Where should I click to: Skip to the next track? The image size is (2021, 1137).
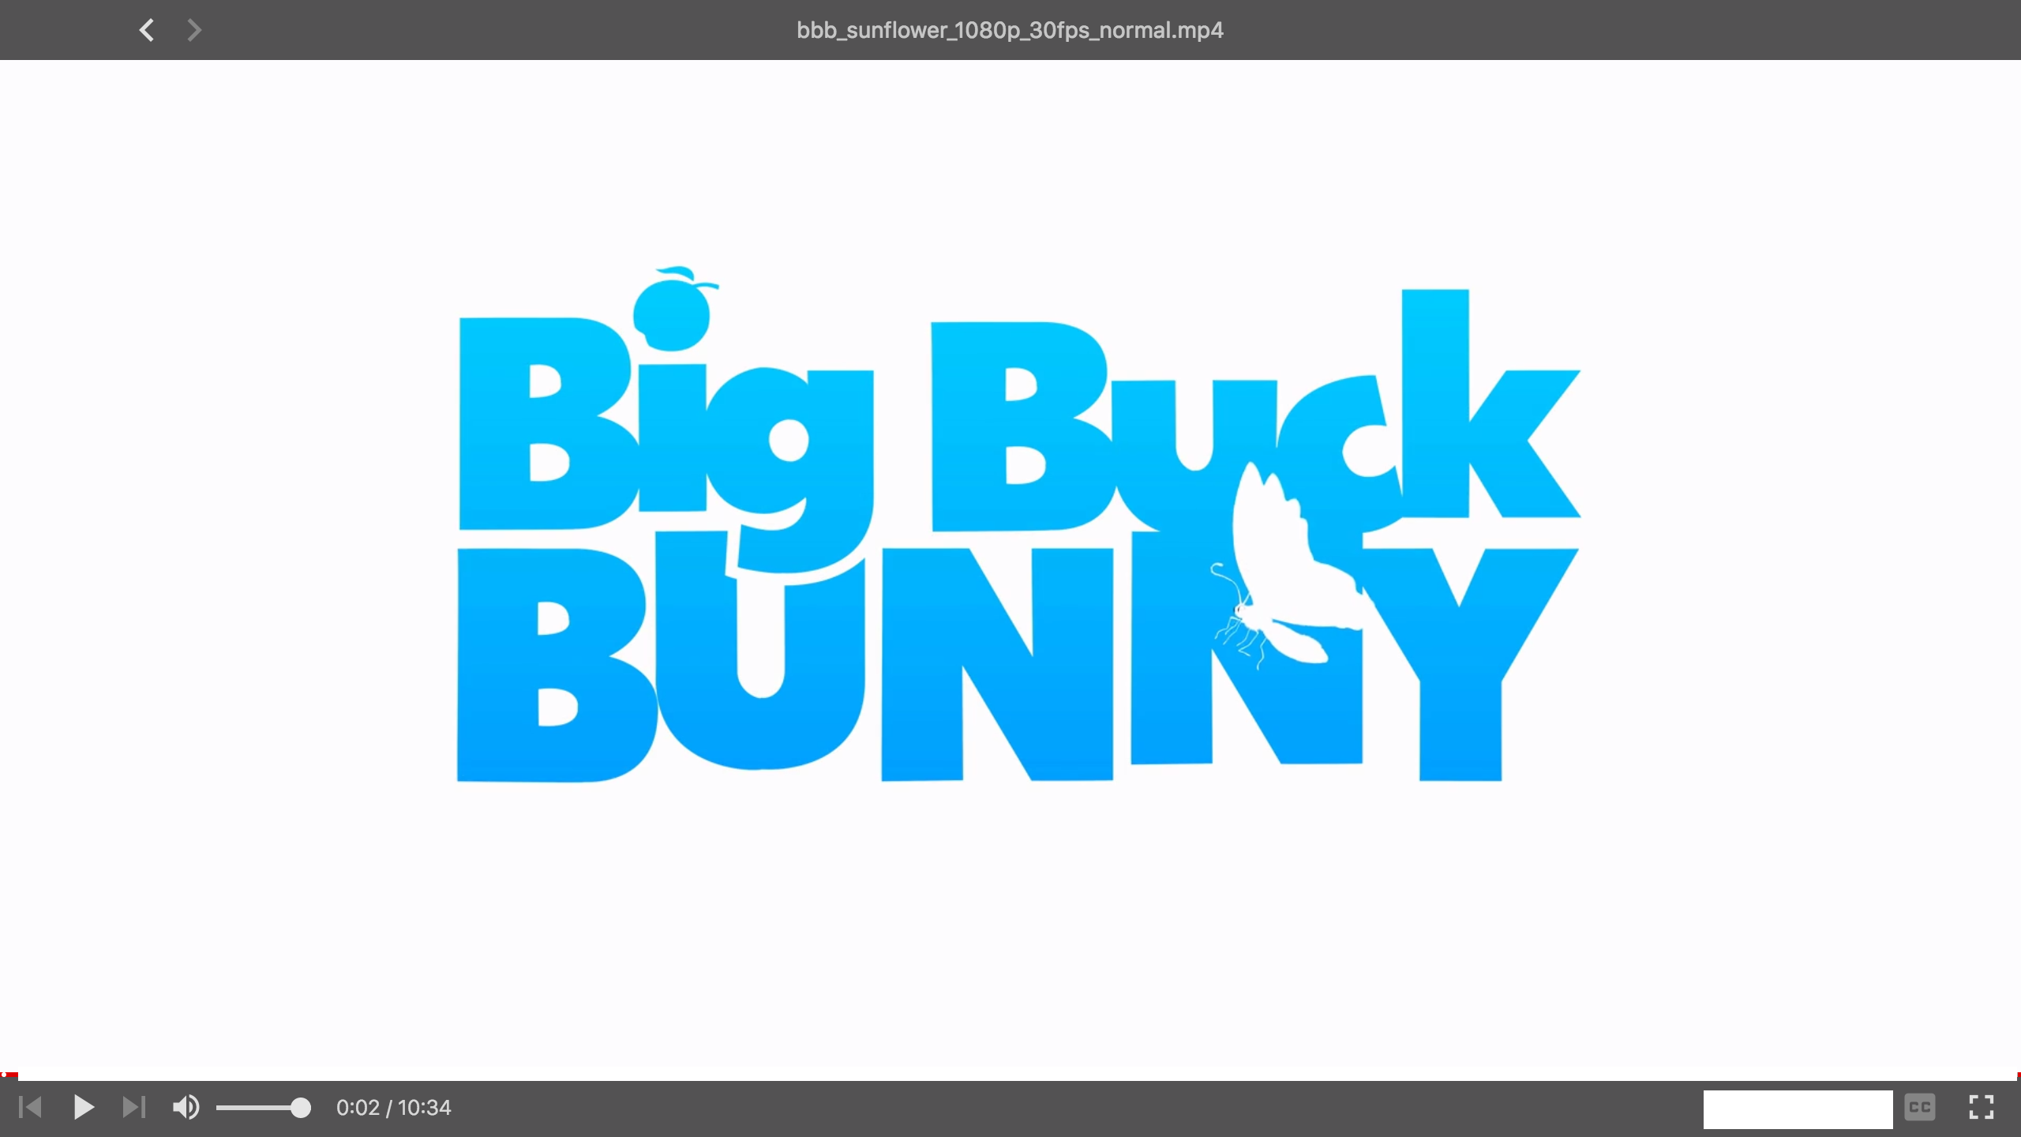133,1107
